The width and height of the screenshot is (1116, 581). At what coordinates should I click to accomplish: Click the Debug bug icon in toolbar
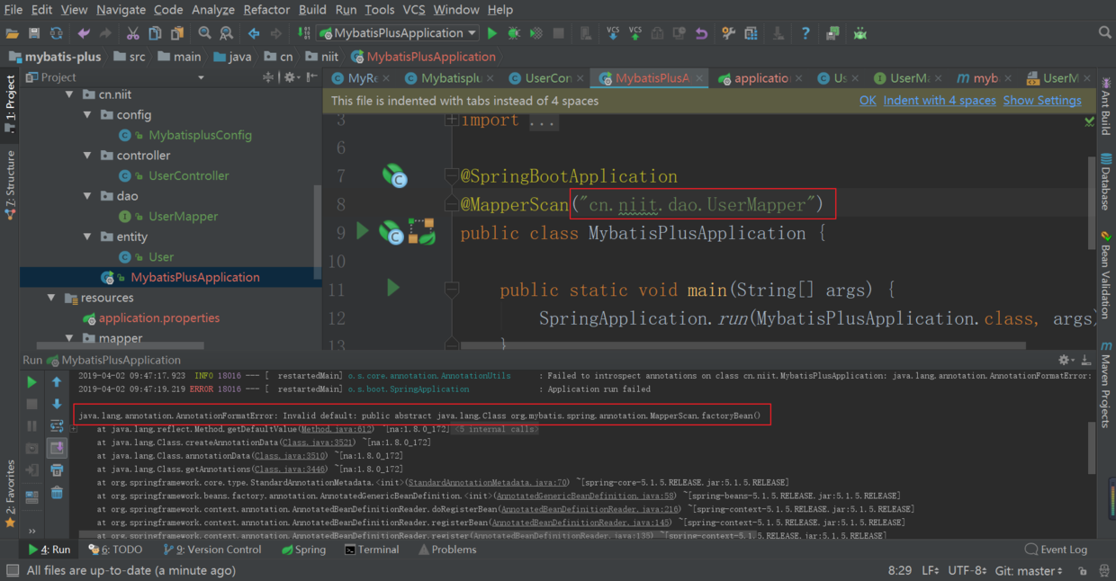[514, 33]
